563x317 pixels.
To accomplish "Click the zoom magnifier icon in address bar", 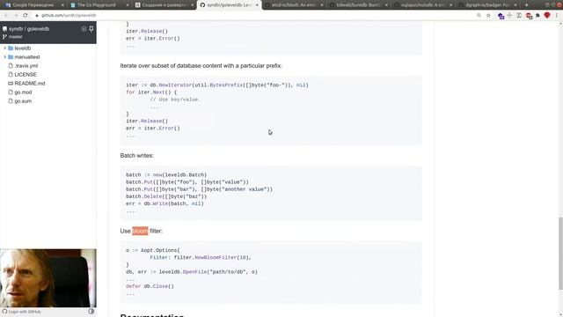I will [x=479, y=16].
